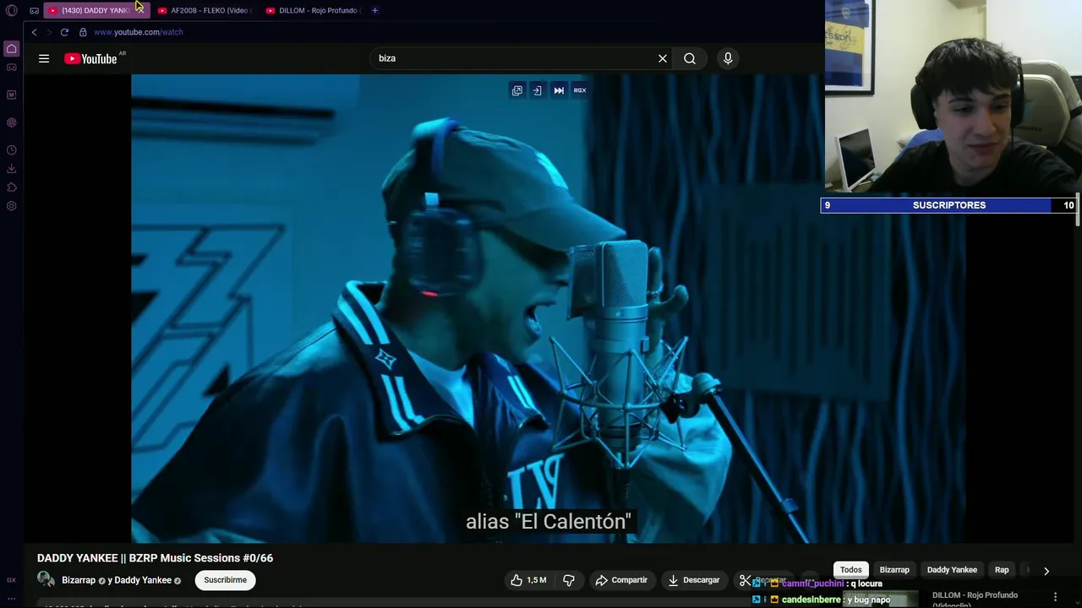Click the video title text
Image resolution: width=1082 pixels, height=608 pixels.
coord(155,558)
